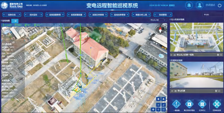Save recording of drone first-person video
224x113 pixels.
click(x=217, y=55)
